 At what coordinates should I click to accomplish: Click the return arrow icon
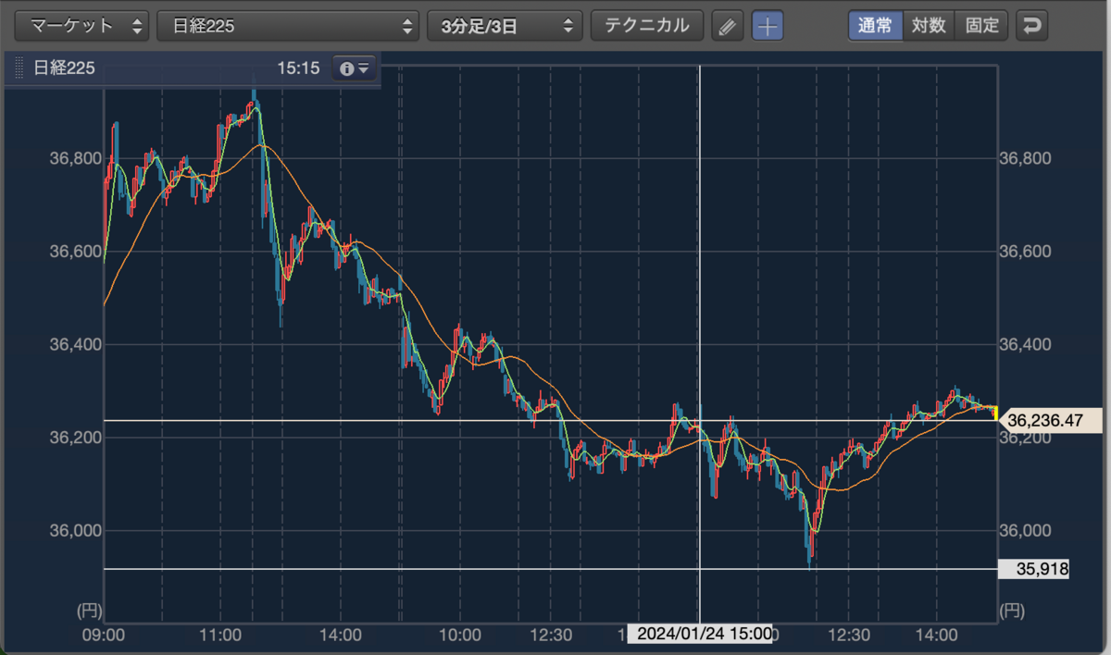point(1030,26)
